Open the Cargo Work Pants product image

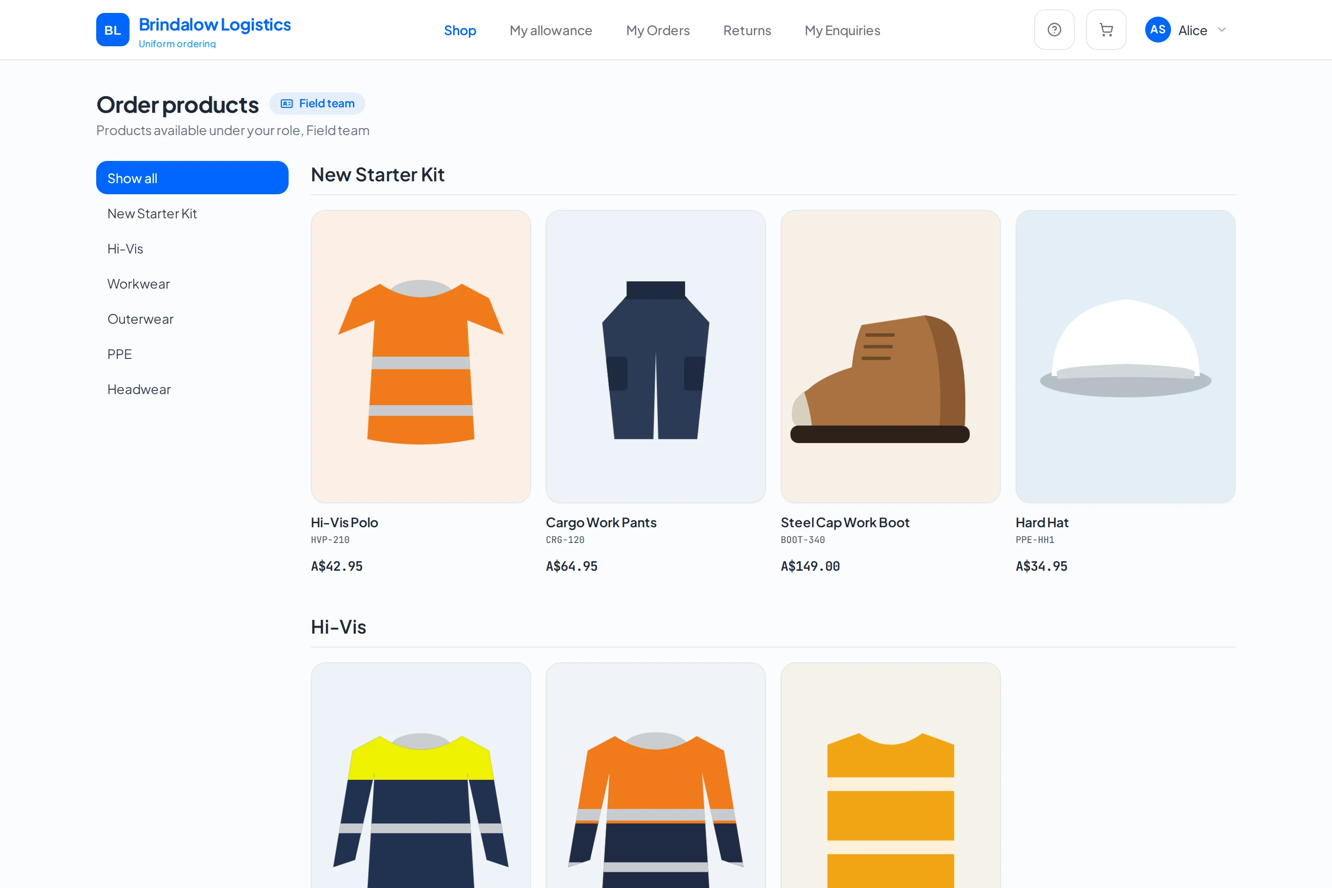[655, 356]
